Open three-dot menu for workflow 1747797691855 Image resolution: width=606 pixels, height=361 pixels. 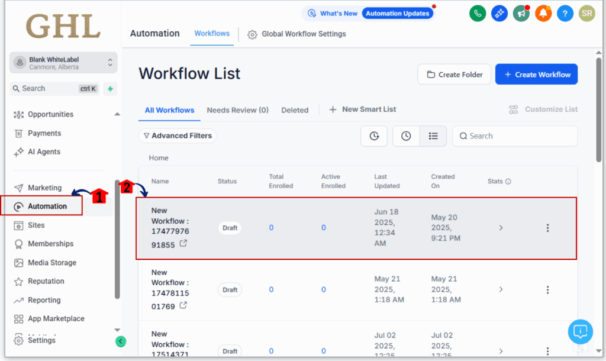[547, 228]
